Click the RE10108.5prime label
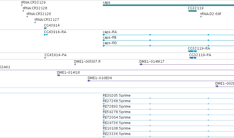Viewport: 234px width, 138px height. (117, 128)
